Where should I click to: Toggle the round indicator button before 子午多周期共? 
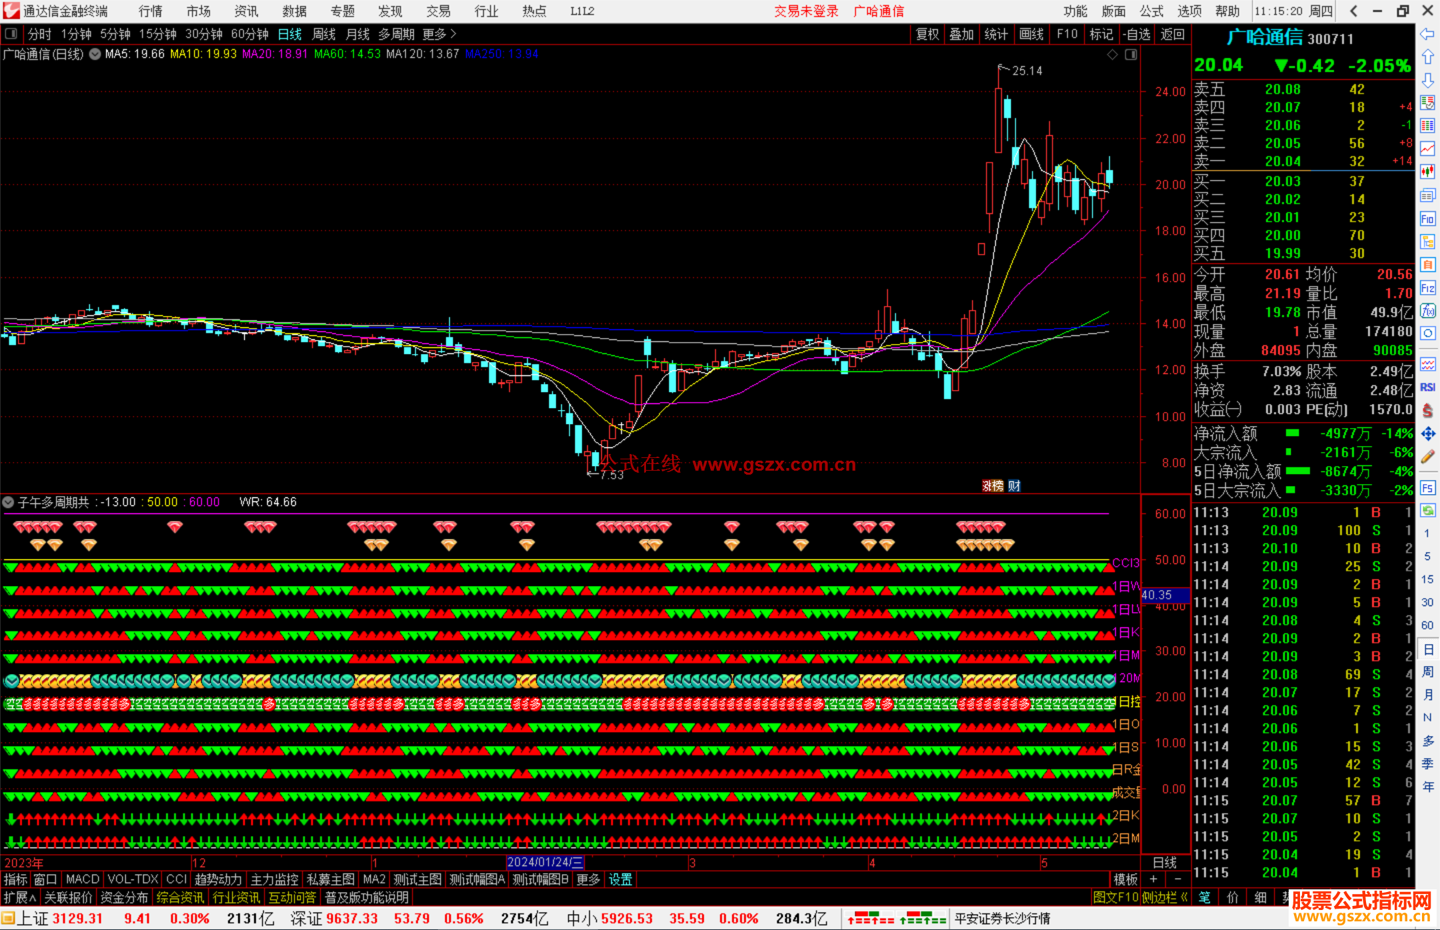[x=9, y=502]
